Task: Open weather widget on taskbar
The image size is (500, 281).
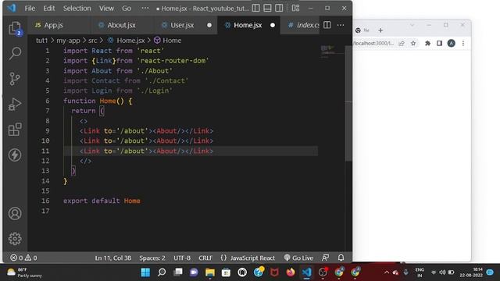Action: 24,272
